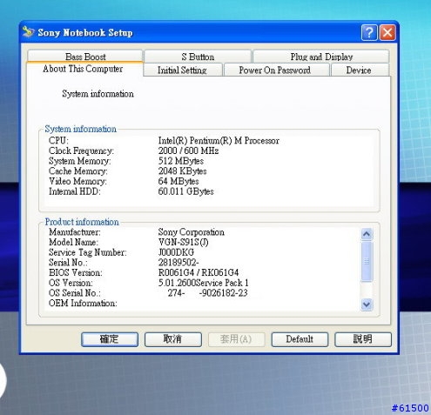Click the Manufacturer: label
Image resolution: width=431 pixels, height=415 pixels.
click(75, 232)
